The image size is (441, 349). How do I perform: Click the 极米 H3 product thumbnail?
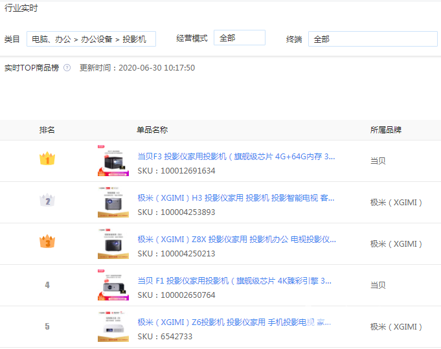click(113, 202)
